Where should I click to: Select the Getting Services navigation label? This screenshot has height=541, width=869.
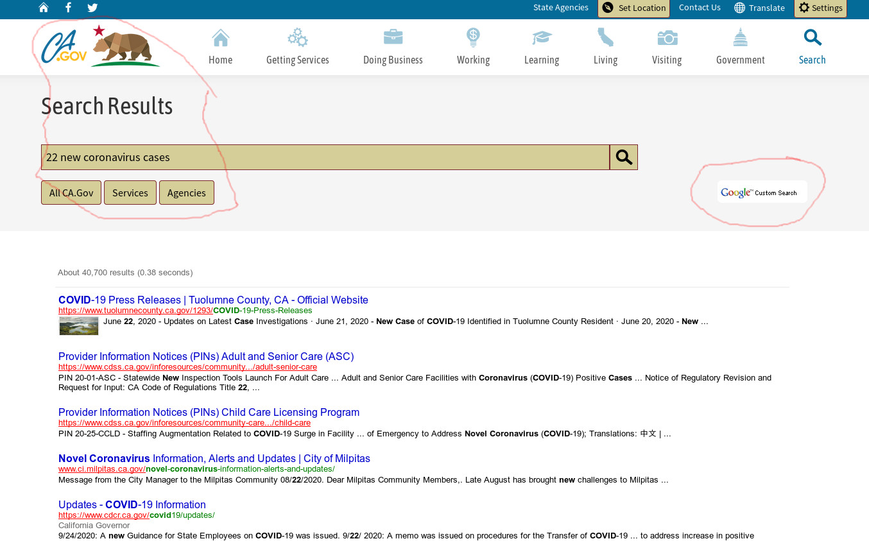tap(298, 60)
